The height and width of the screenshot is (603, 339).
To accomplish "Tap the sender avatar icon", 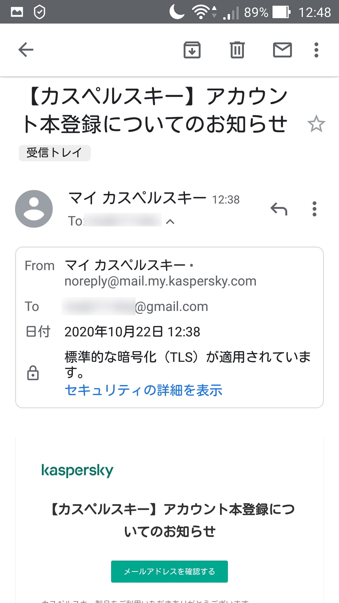I will [x=34, y=209].
